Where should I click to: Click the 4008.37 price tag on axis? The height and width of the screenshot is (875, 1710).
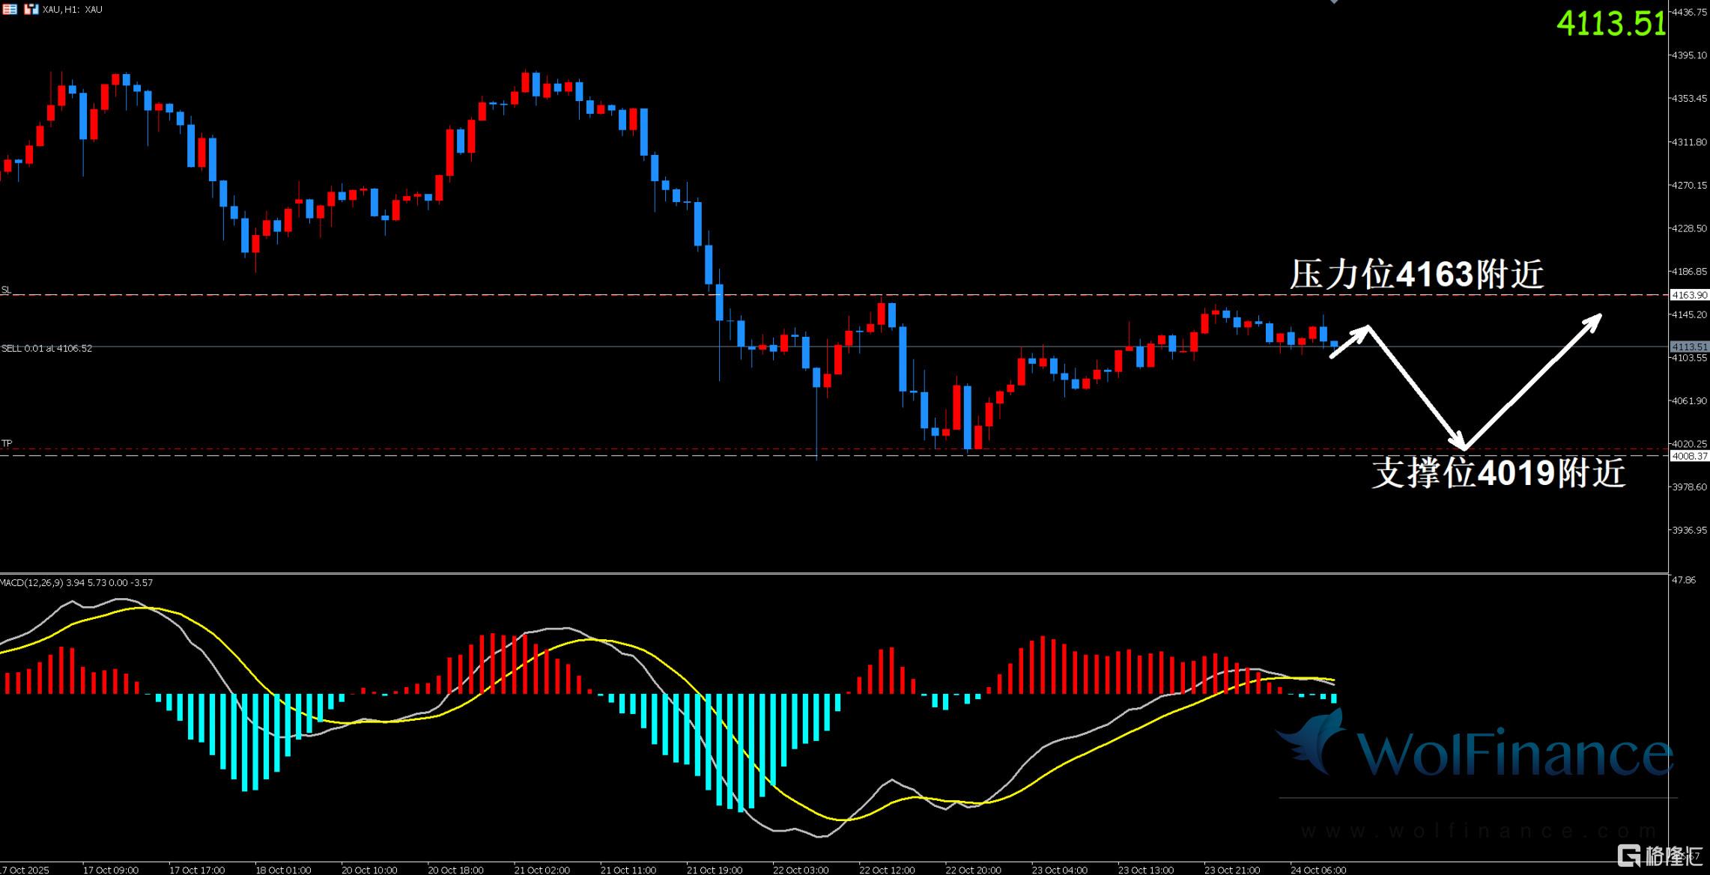[1689, 455]
